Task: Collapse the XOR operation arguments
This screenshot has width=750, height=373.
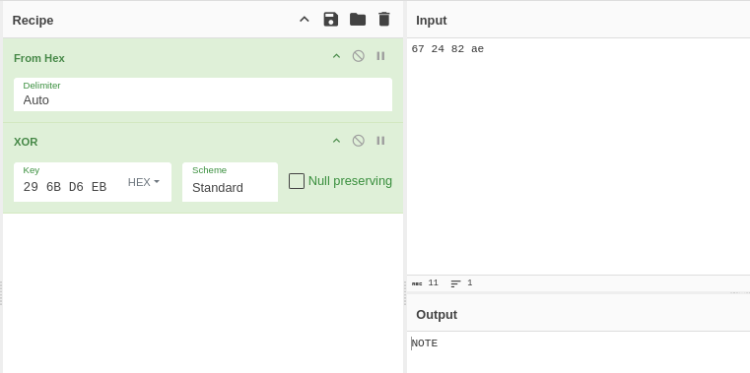Action: 336,141
